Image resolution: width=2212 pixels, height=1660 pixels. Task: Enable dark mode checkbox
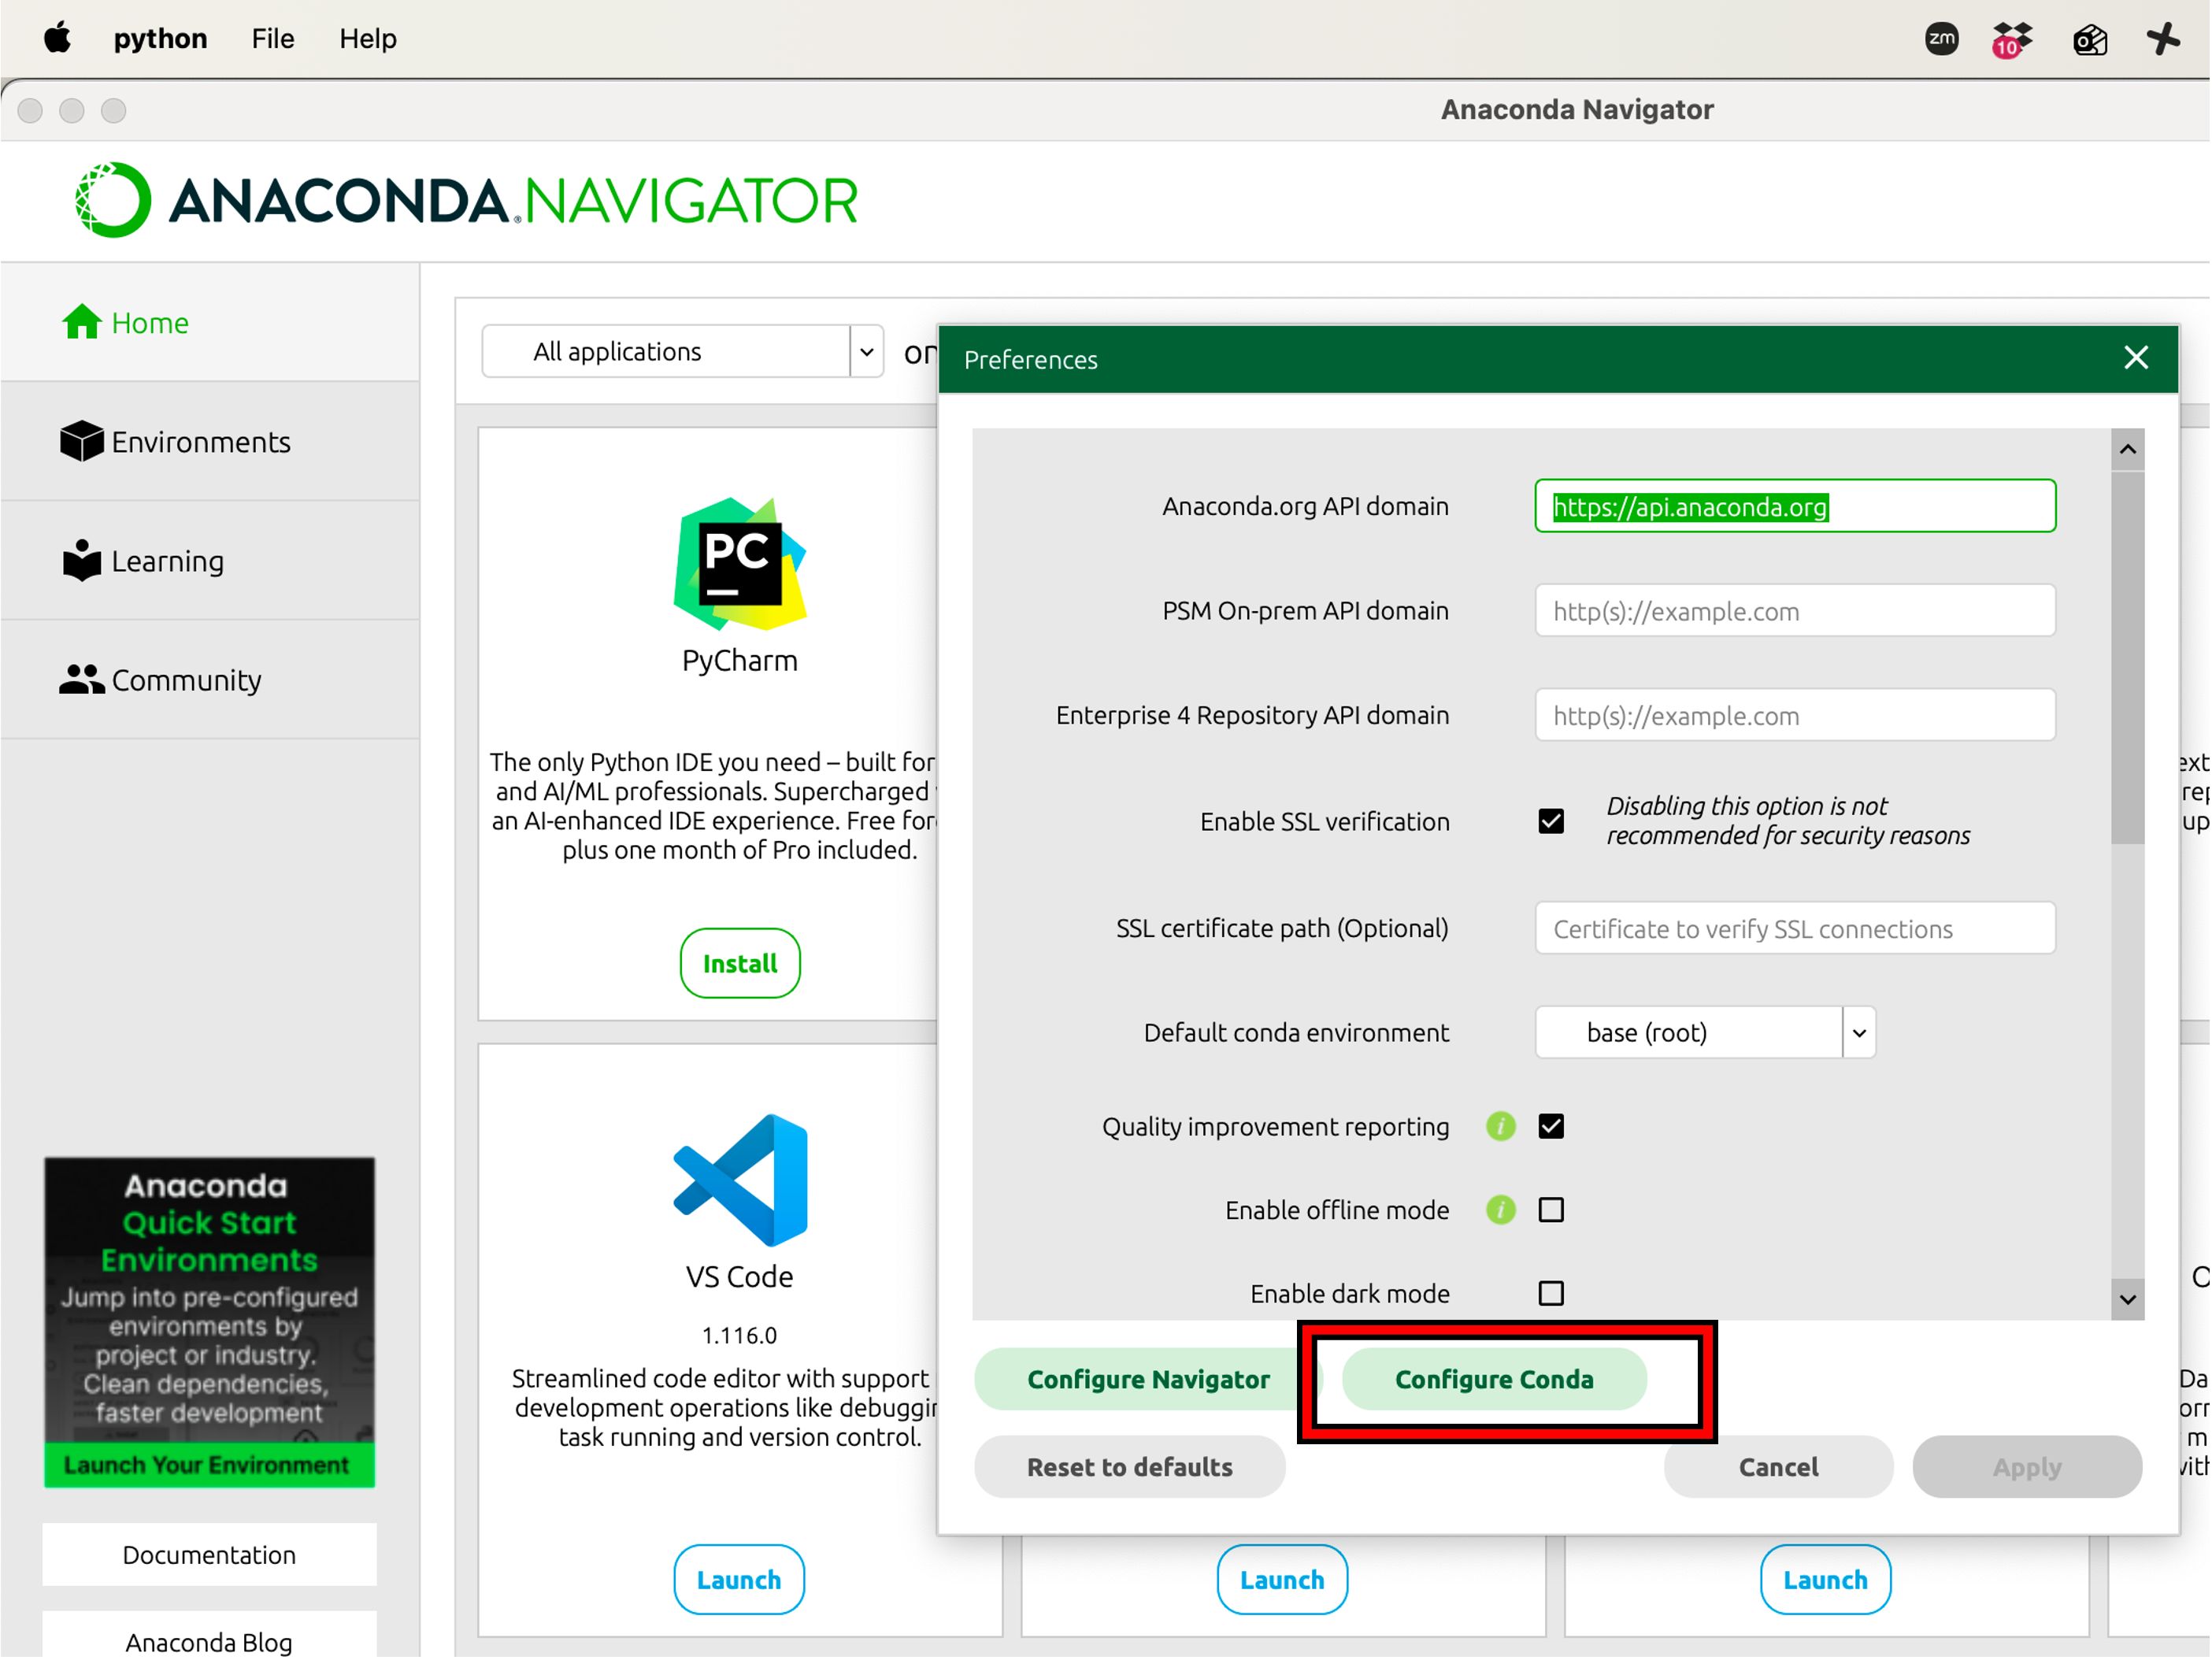tap(1552, 1294)
